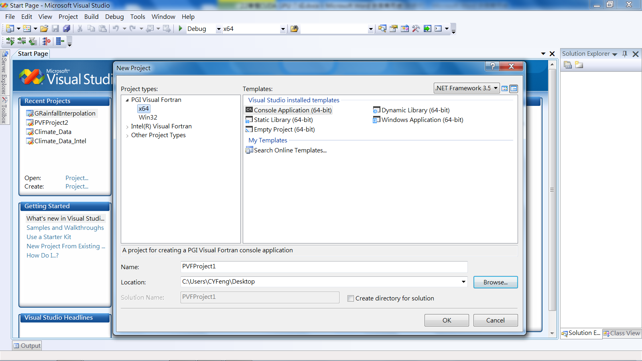Screen dimensions: 642x361
Task: Click the New Project toolbar icon
Action: pyautogui.click(x=10, y=28)
